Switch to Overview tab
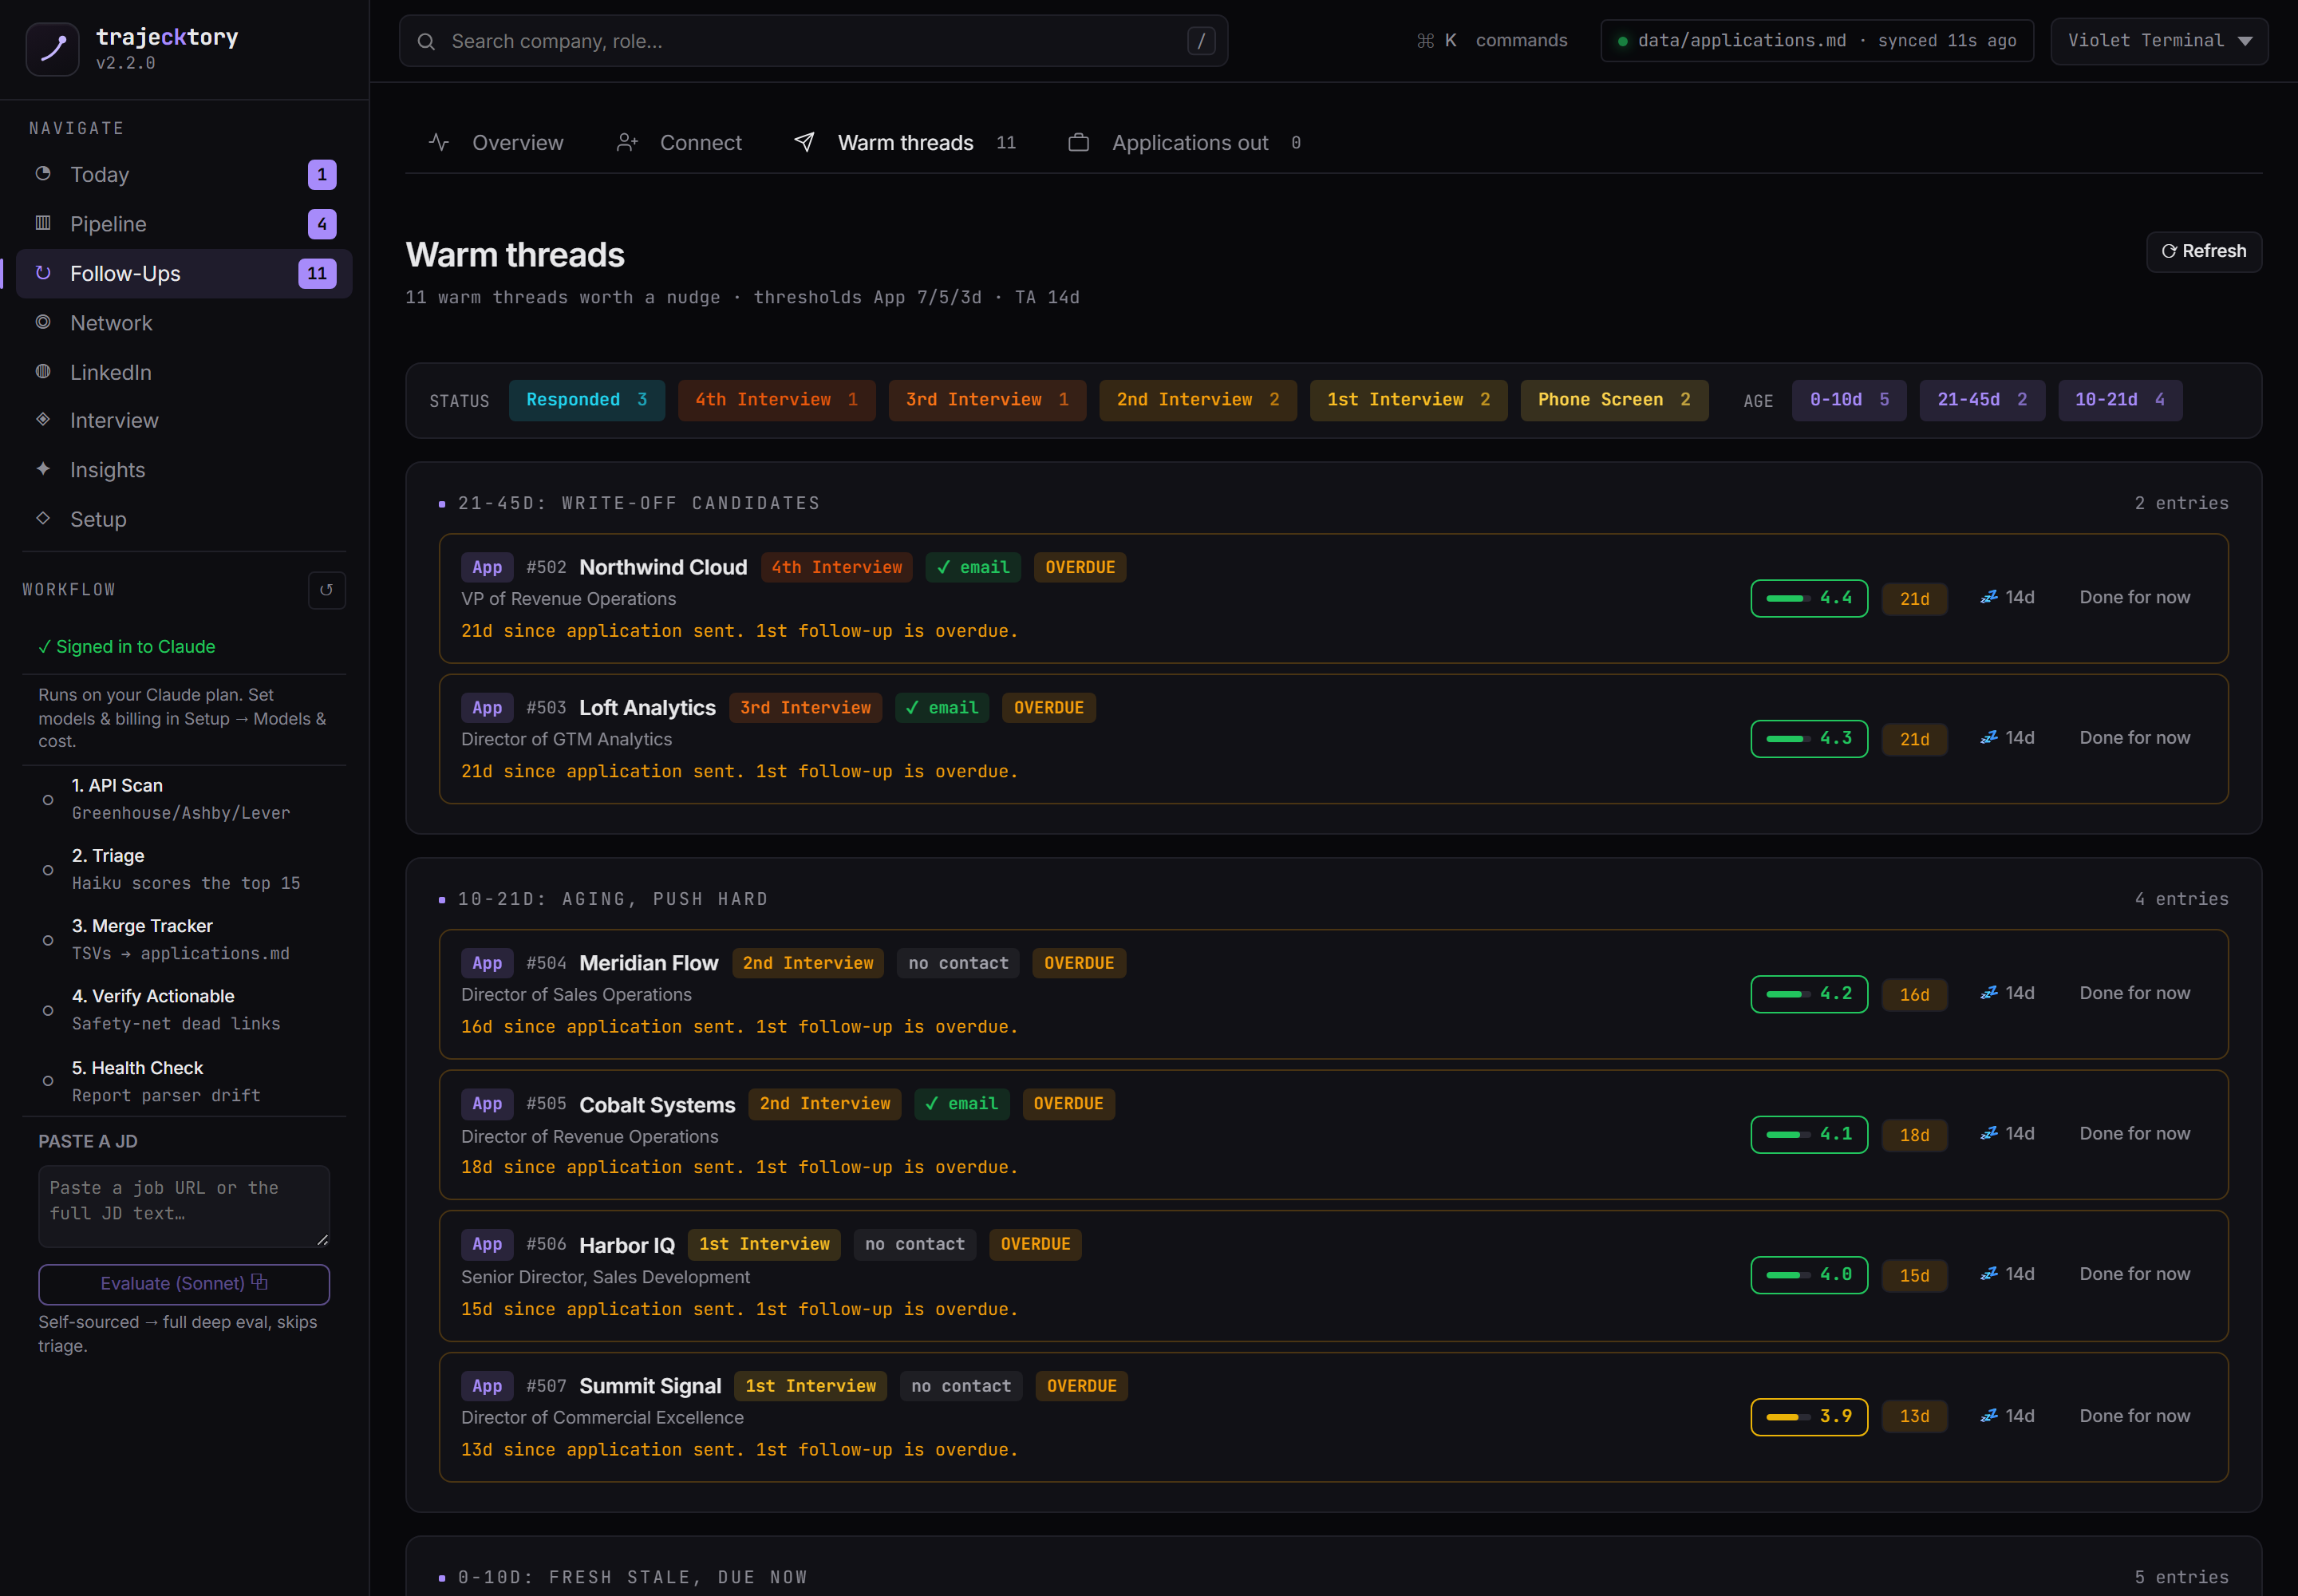 point(496,143)
